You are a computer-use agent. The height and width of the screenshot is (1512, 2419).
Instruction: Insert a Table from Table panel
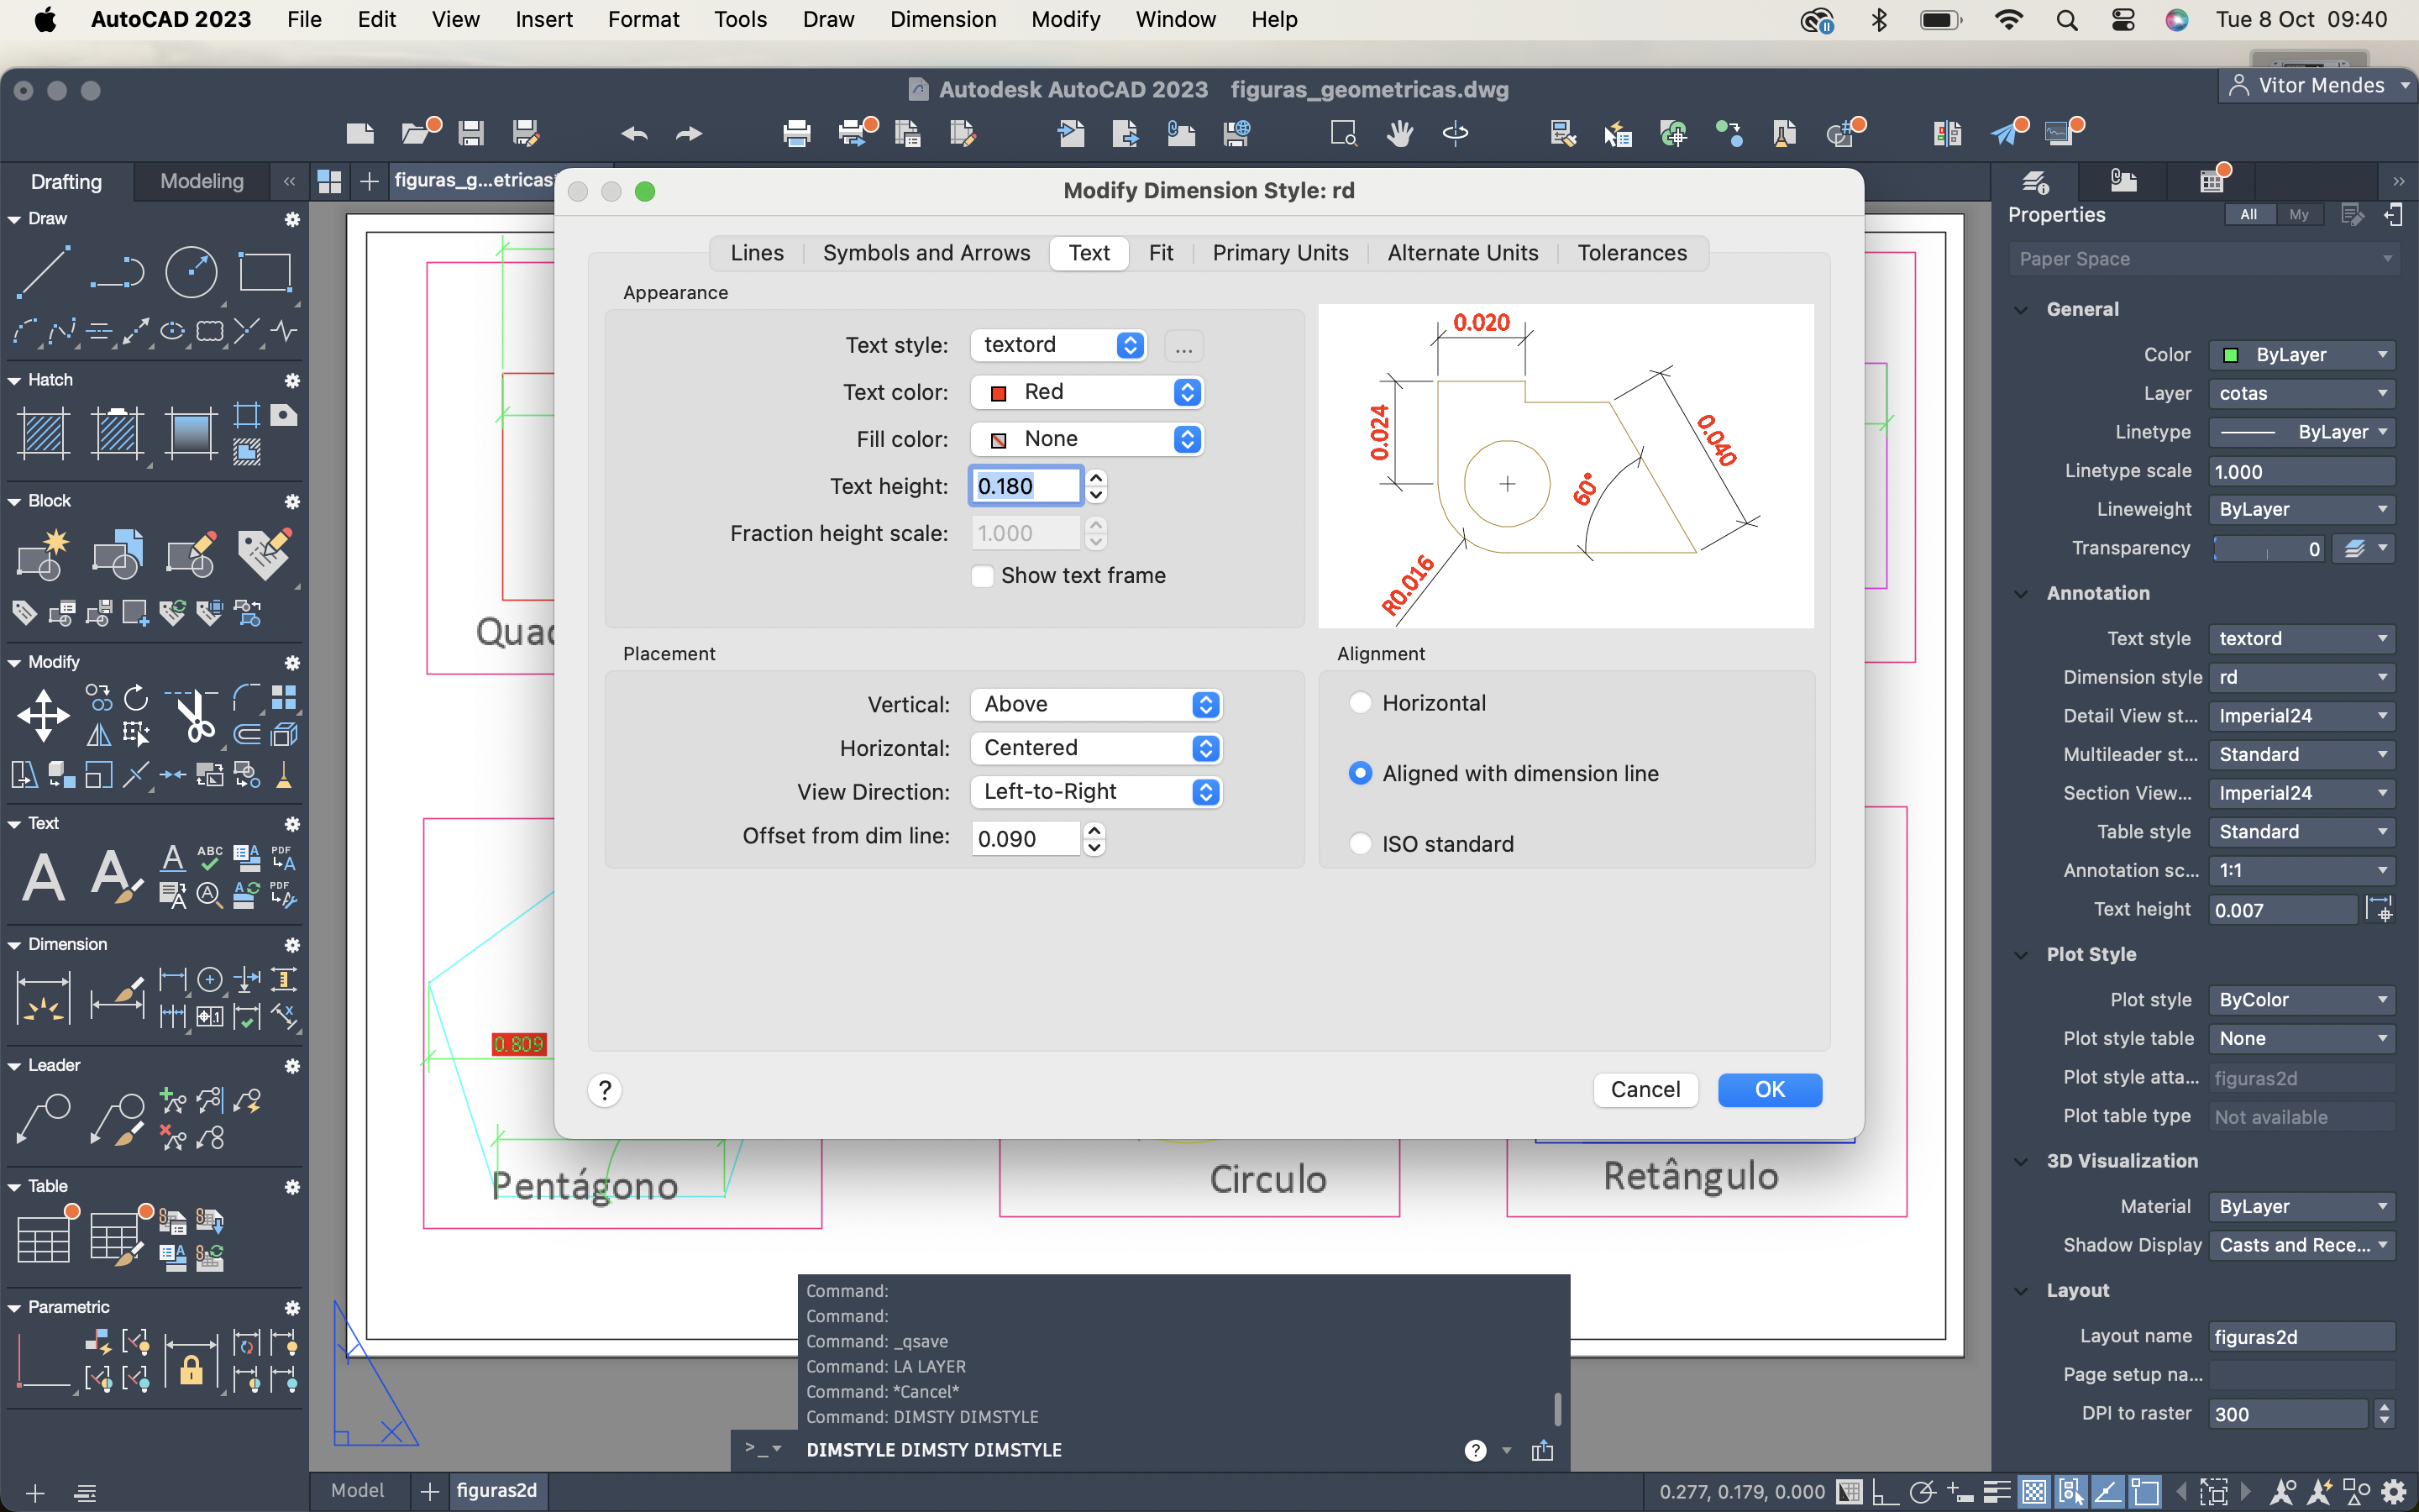tap(45, 1238)
